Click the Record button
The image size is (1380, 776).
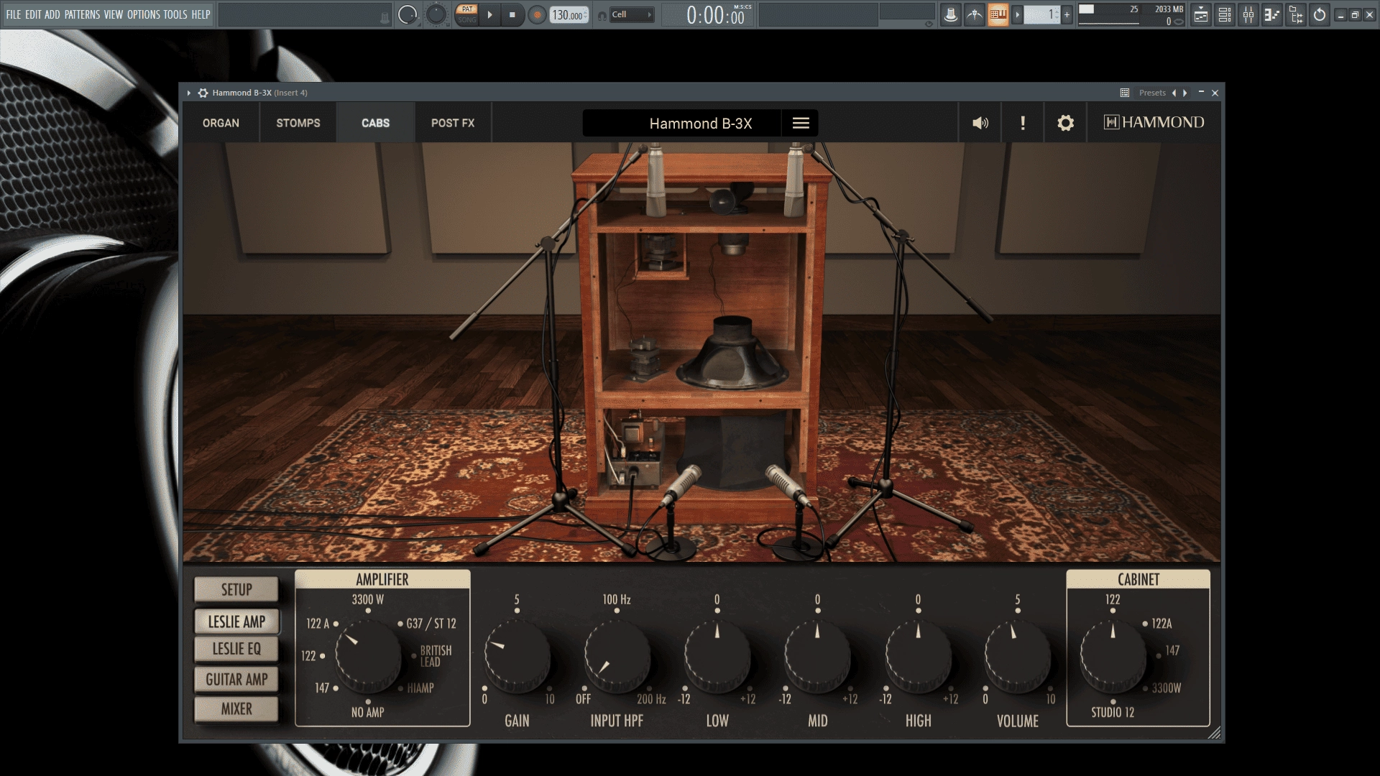tap(536, 14)
